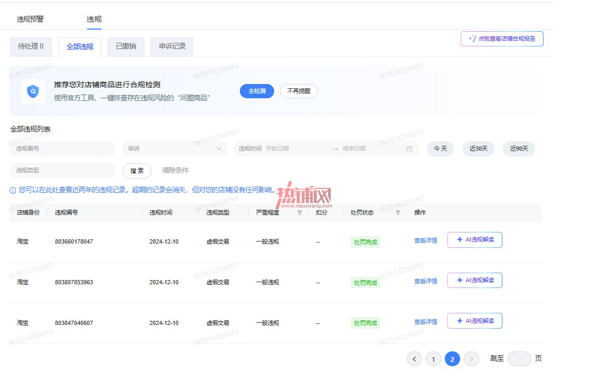The image size is (608, 391).
Task: Click the blue 去检测 button
Action: click(x=257, y=91)
